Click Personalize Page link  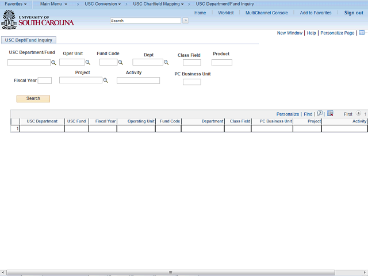tap(338, 33)
